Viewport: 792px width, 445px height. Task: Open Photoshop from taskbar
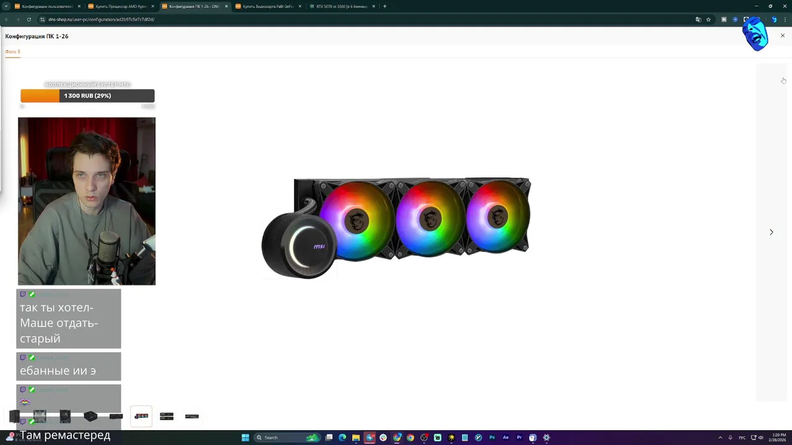[x=492, y=438]
